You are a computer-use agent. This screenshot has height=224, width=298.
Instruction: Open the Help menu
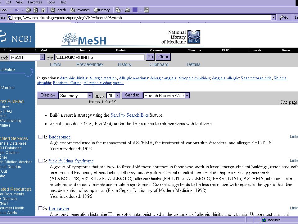[x=63, y=2]
